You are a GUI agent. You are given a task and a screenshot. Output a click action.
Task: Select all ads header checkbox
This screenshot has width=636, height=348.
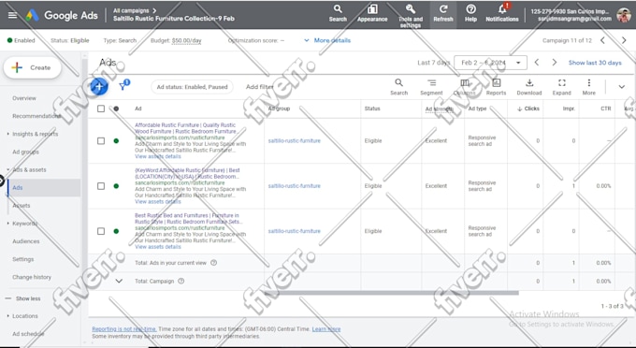[x=101, y=109]
